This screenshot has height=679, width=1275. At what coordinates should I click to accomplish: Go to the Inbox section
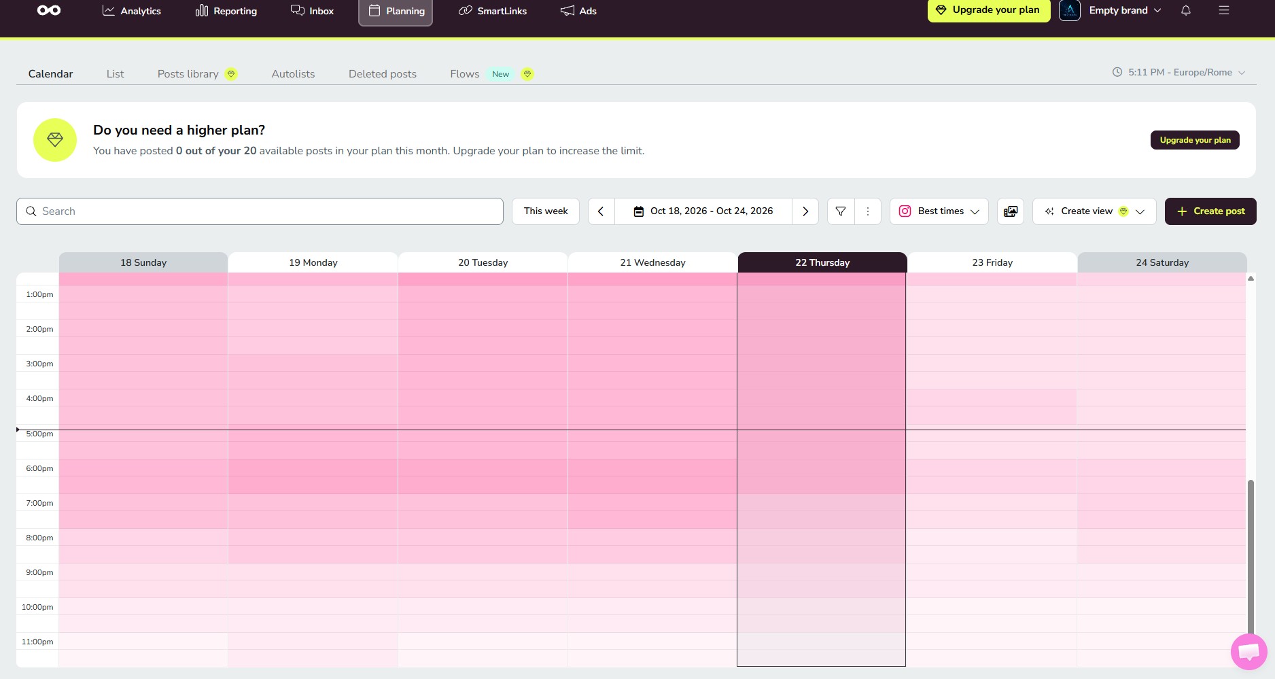tap(312, 11)
